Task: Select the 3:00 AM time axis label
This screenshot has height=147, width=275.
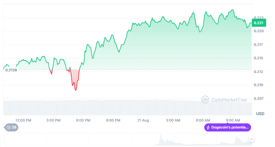Action: pyautogui.click(x=173, y=120)
